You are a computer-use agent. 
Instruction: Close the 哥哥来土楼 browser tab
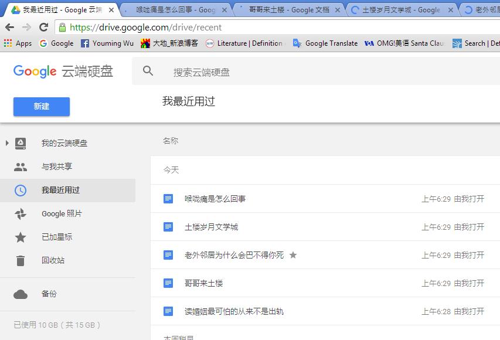(x=338, y=10)
